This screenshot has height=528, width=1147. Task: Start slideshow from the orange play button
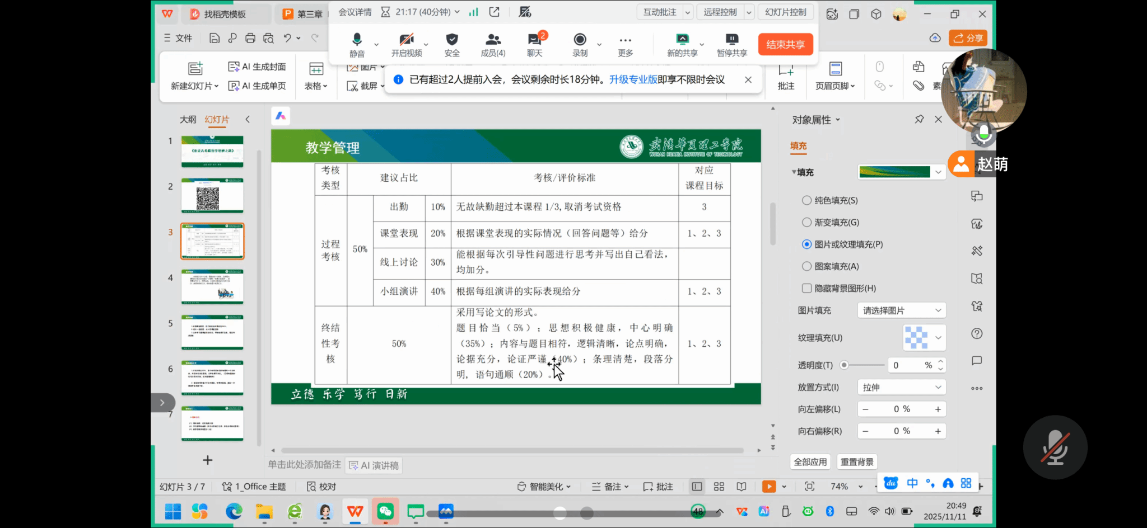click(x=769, y=487)
